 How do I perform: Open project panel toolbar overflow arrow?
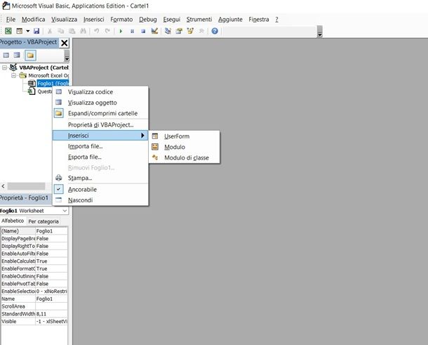coord(67,56)
